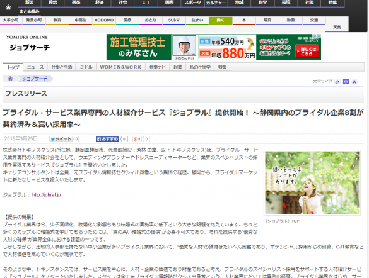
Task: Open the 特集 section in the top black menu
Action: [332, 3]
